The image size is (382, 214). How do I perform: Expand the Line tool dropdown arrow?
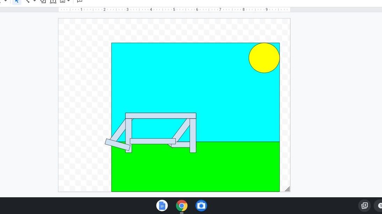[x=34, y=1]
